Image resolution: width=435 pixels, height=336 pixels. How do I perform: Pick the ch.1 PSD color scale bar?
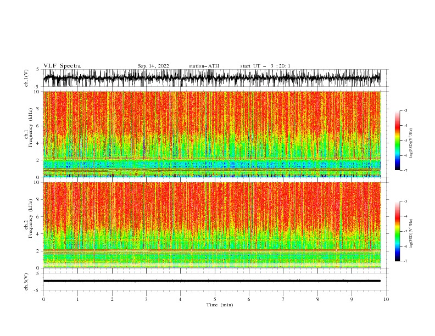(x=397, y=141)
